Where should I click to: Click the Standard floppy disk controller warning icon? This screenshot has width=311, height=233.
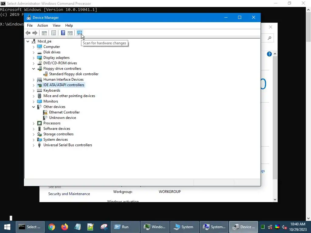46,74
